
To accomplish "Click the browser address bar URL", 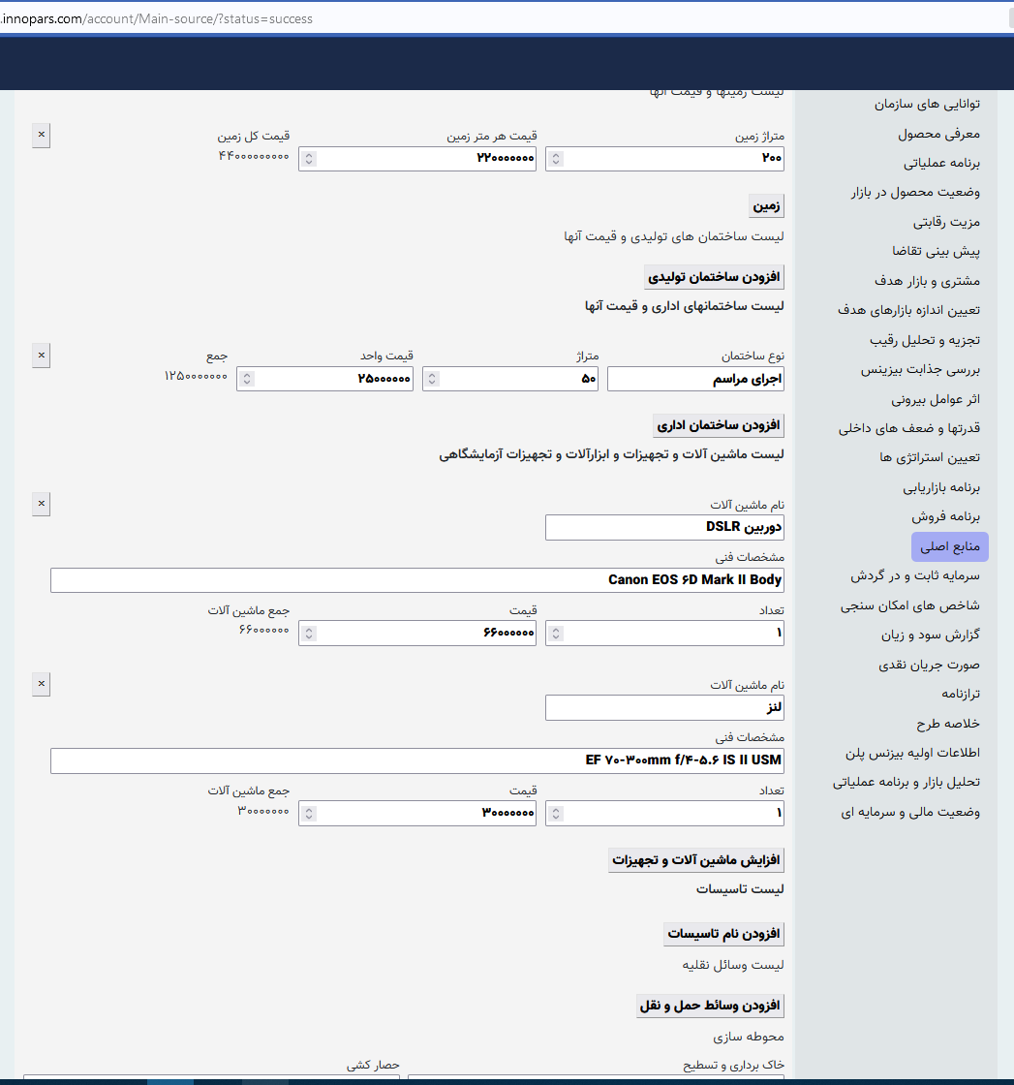I will pos(156,18).
